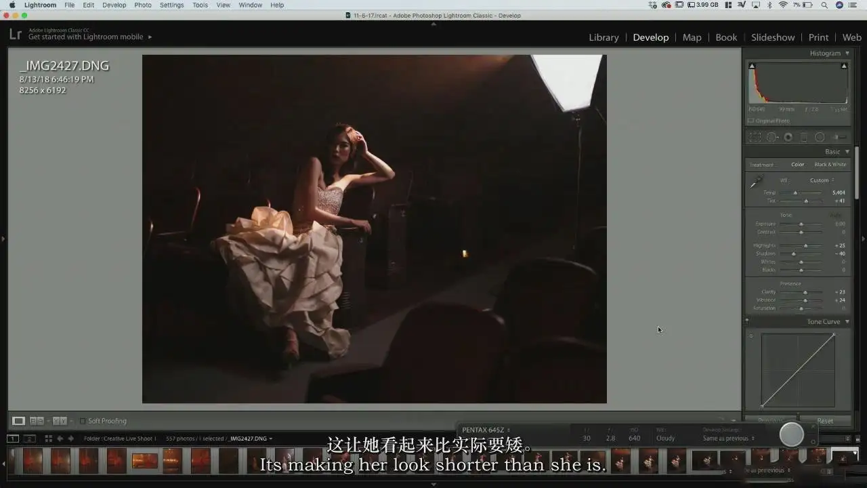Open macOS Spotlight search
This screenshot has width=867, height=488.
coord(824,5)
